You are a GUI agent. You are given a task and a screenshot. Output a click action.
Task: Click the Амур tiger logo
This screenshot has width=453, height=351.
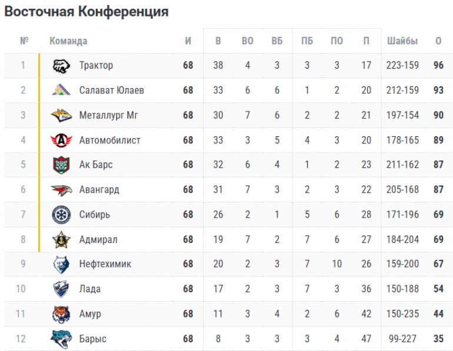pos(61,314)
